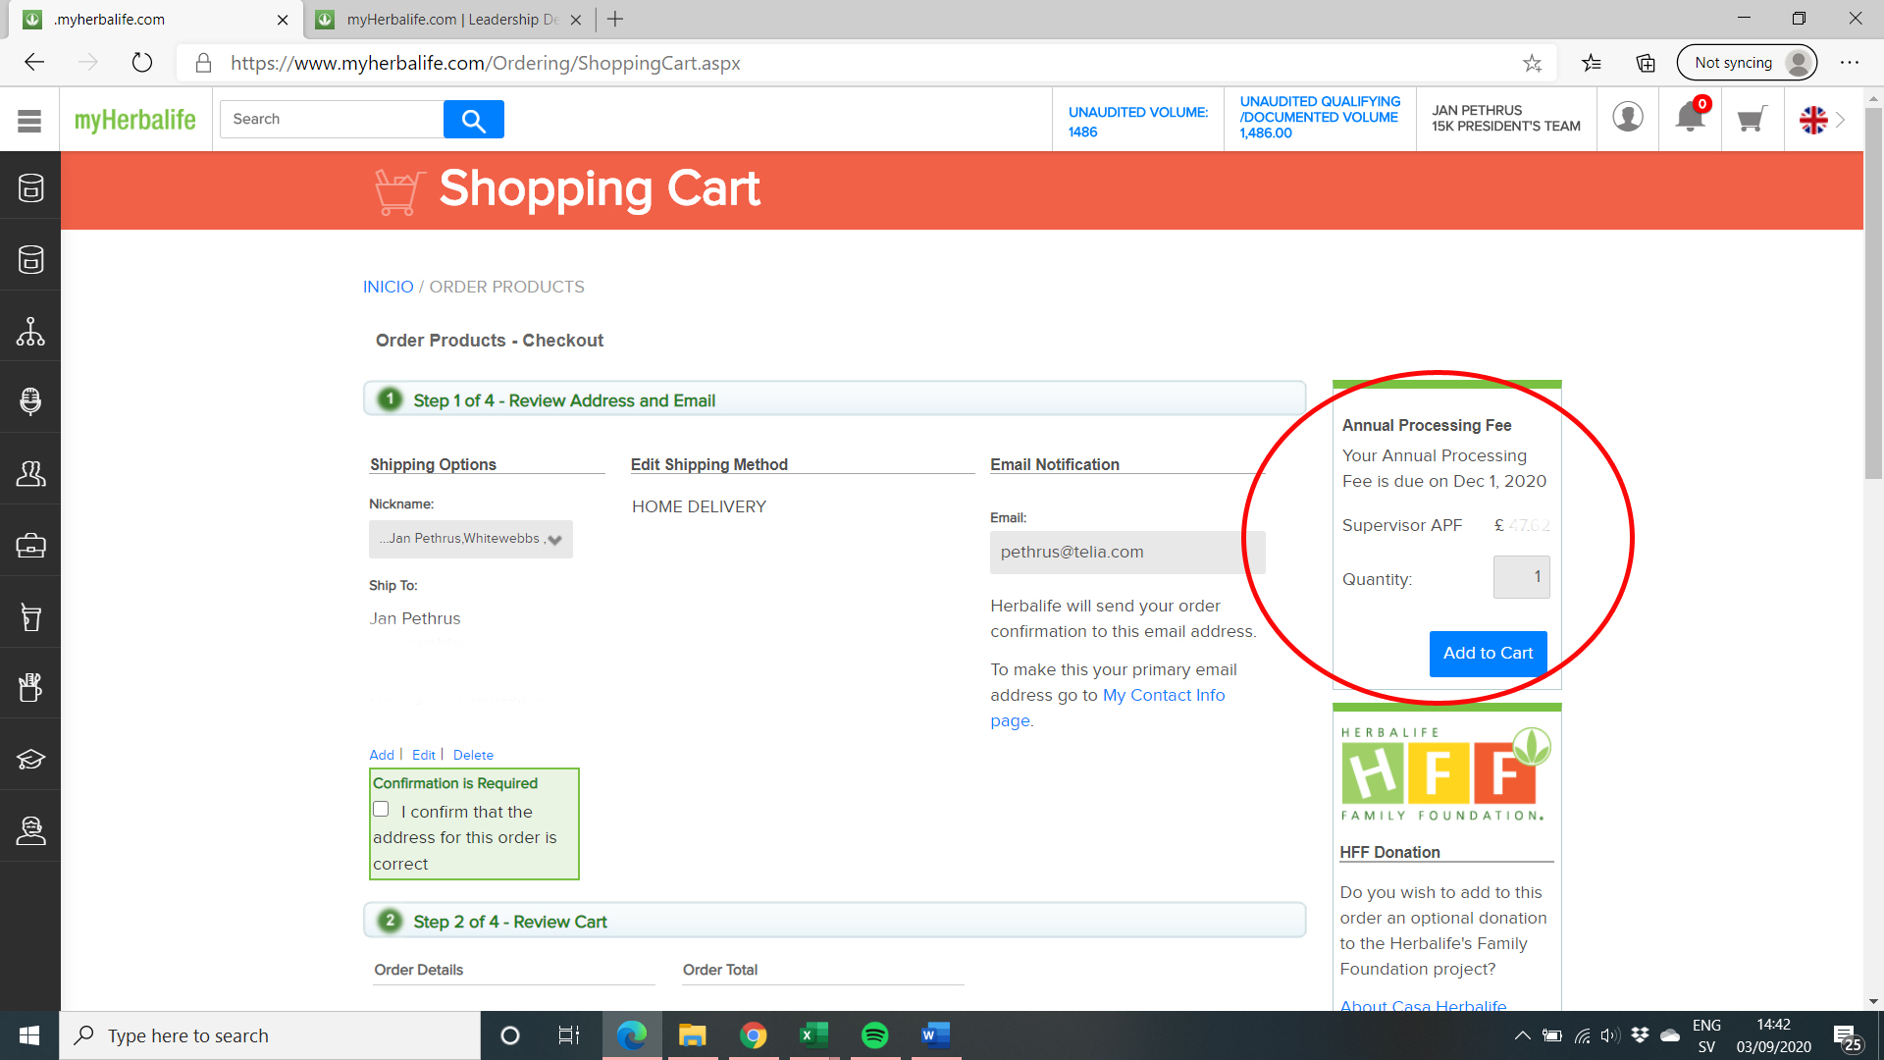
Task: Click the APF Quantity field
Action: (x=1521, y=577)
